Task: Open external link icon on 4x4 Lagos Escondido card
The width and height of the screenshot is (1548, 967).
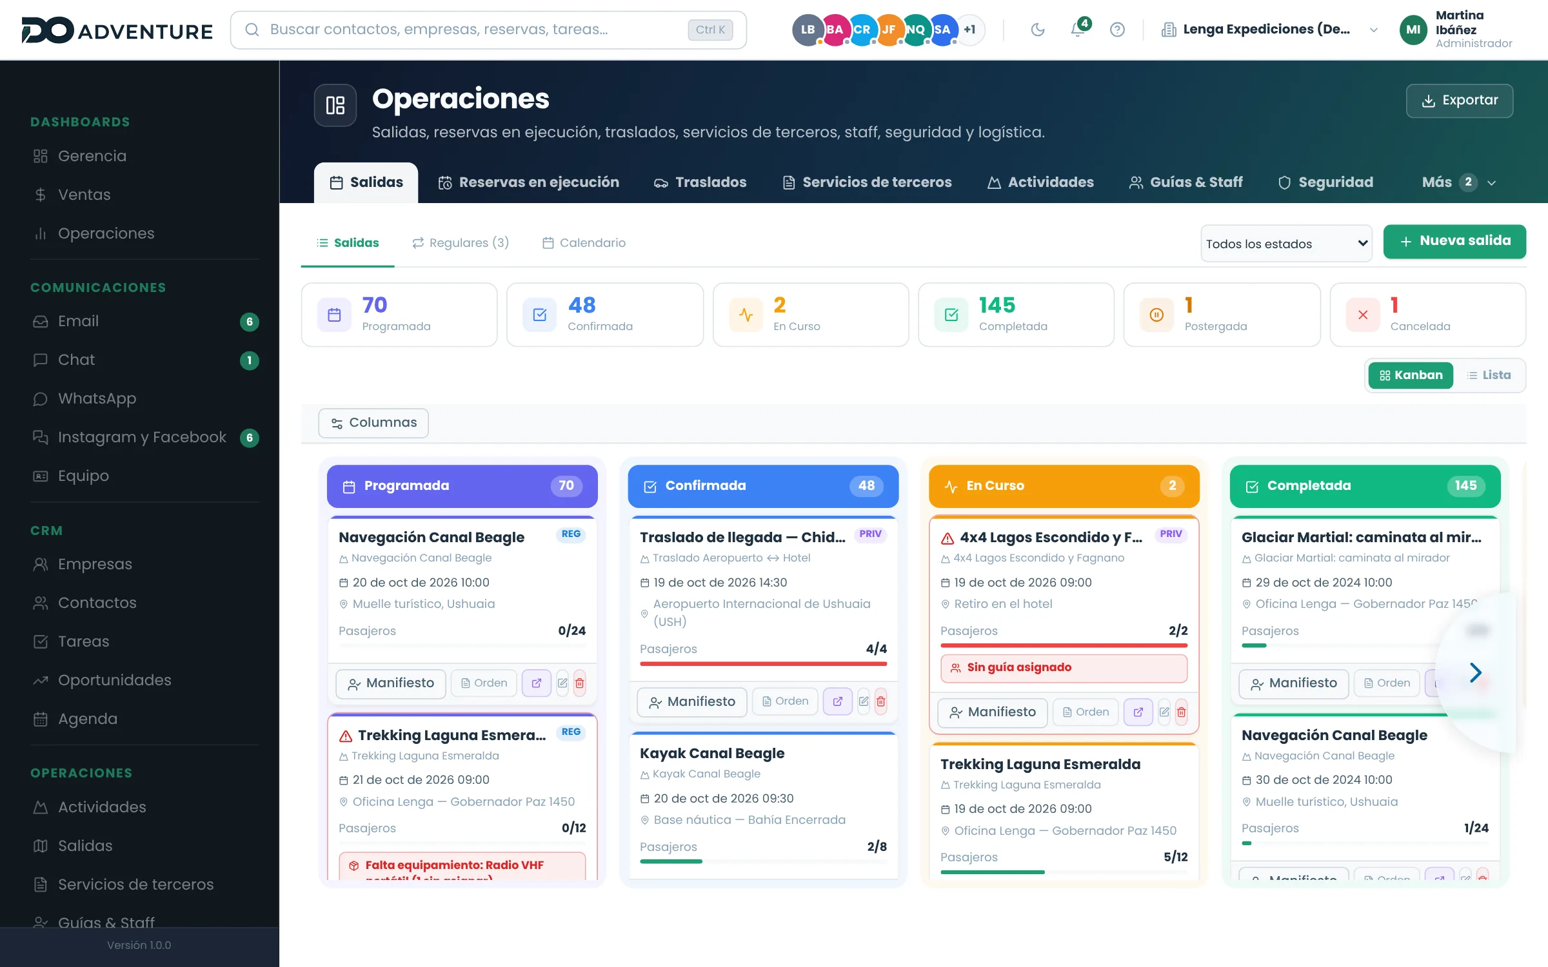Action: point(1138,712)
